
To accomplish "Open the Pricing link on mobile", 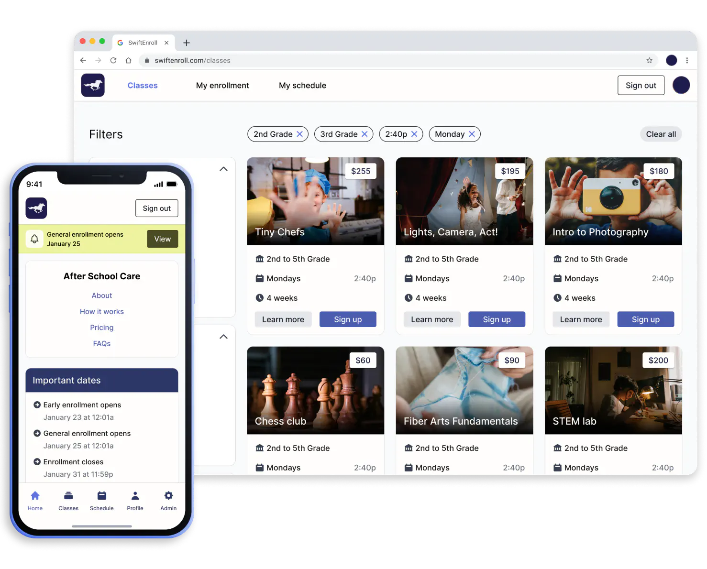I will 102,328.
